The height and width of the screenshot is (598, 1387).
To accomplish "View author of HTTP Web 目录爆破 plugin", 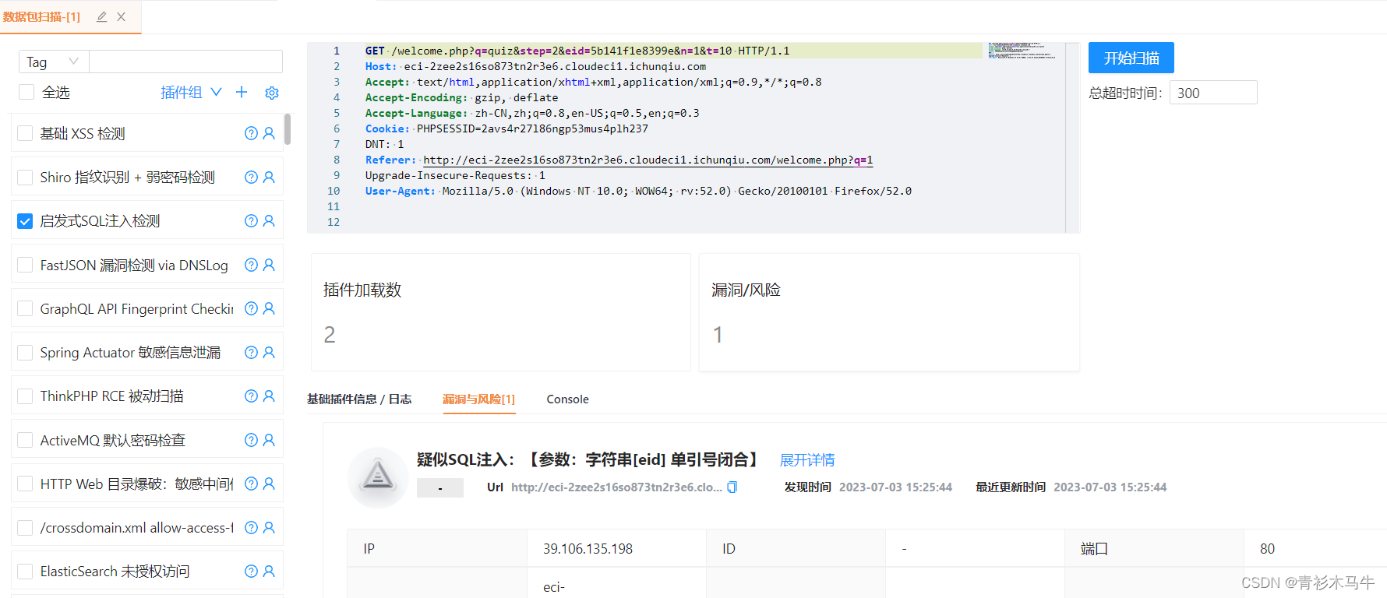I will click(270, 484).
